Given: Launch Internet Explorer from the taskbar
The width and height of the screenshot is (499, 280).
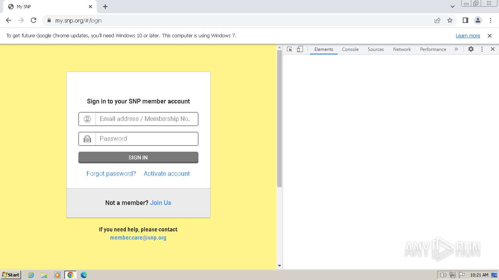Looking at the screenshot, I should point(31,275).
